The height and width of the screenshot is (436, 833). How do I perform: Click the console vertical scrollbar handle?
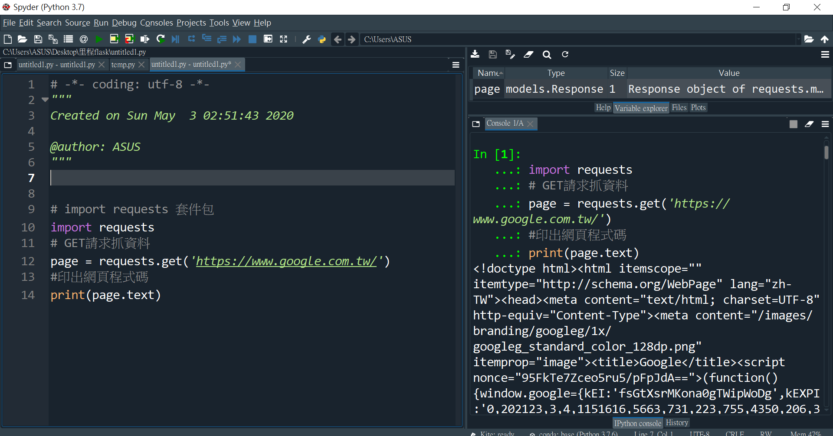(x=826, y=152)
